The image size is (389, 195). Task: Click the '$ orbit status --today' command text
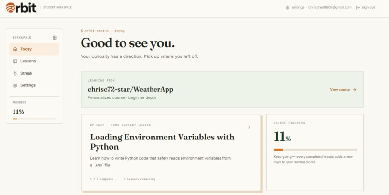[102, 31]
